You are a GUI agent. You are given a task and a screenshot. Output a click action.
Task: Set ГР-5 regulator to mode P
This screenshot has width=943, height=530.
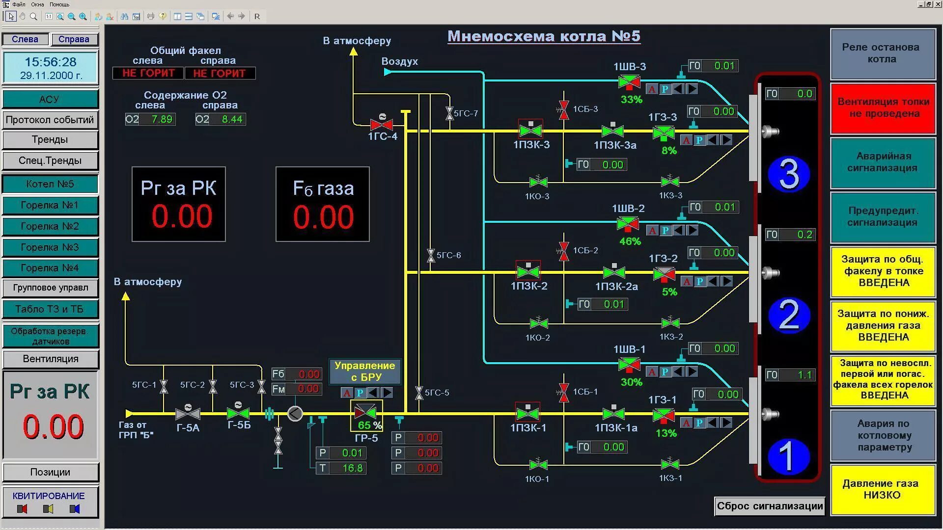pos(360,393)
